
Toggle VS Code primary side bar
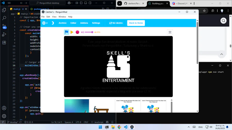pyautogui.click(x=81, y=3)
